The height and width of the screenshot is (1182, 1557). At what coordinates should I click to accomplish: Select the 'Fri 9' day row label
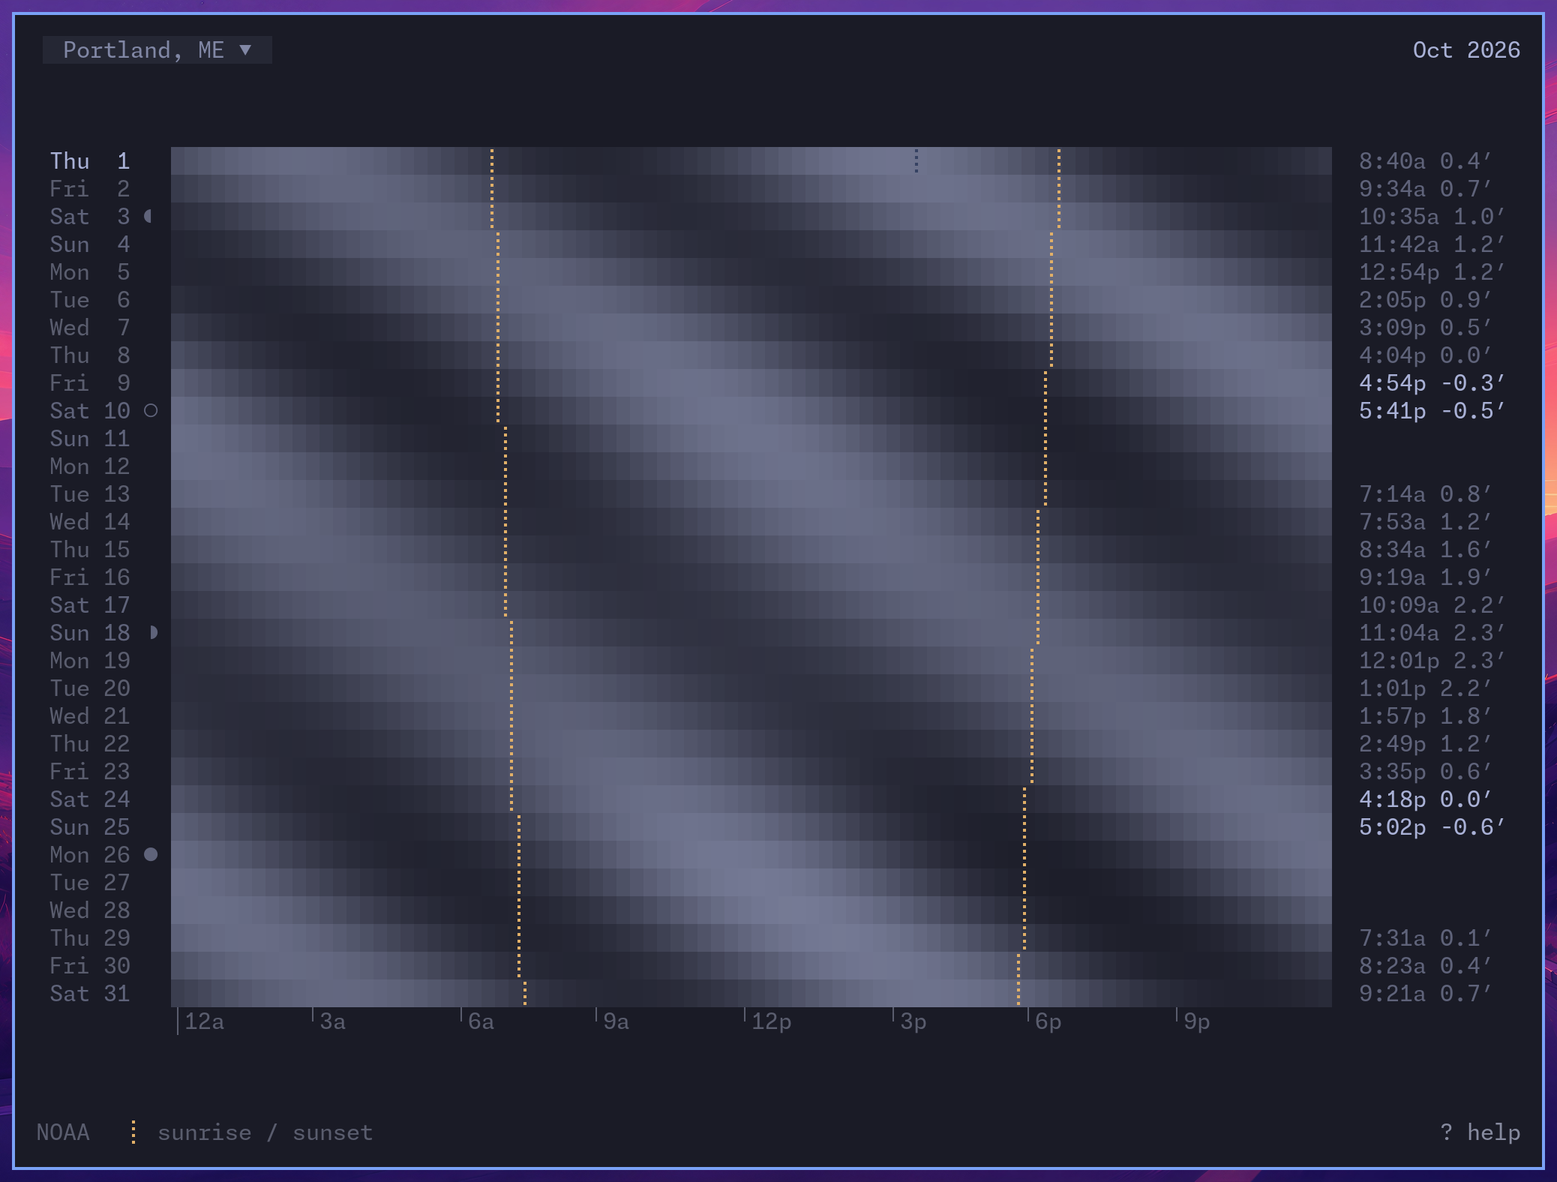[90, 383]
